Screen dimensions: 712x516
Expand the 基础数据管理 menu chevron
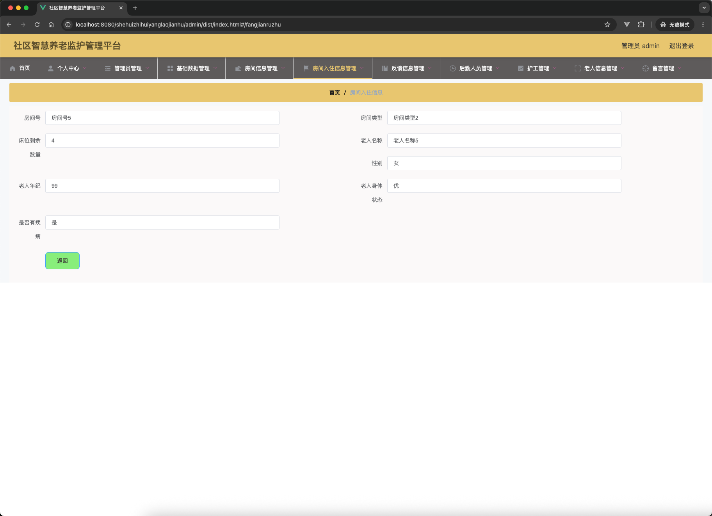(215, 68)
